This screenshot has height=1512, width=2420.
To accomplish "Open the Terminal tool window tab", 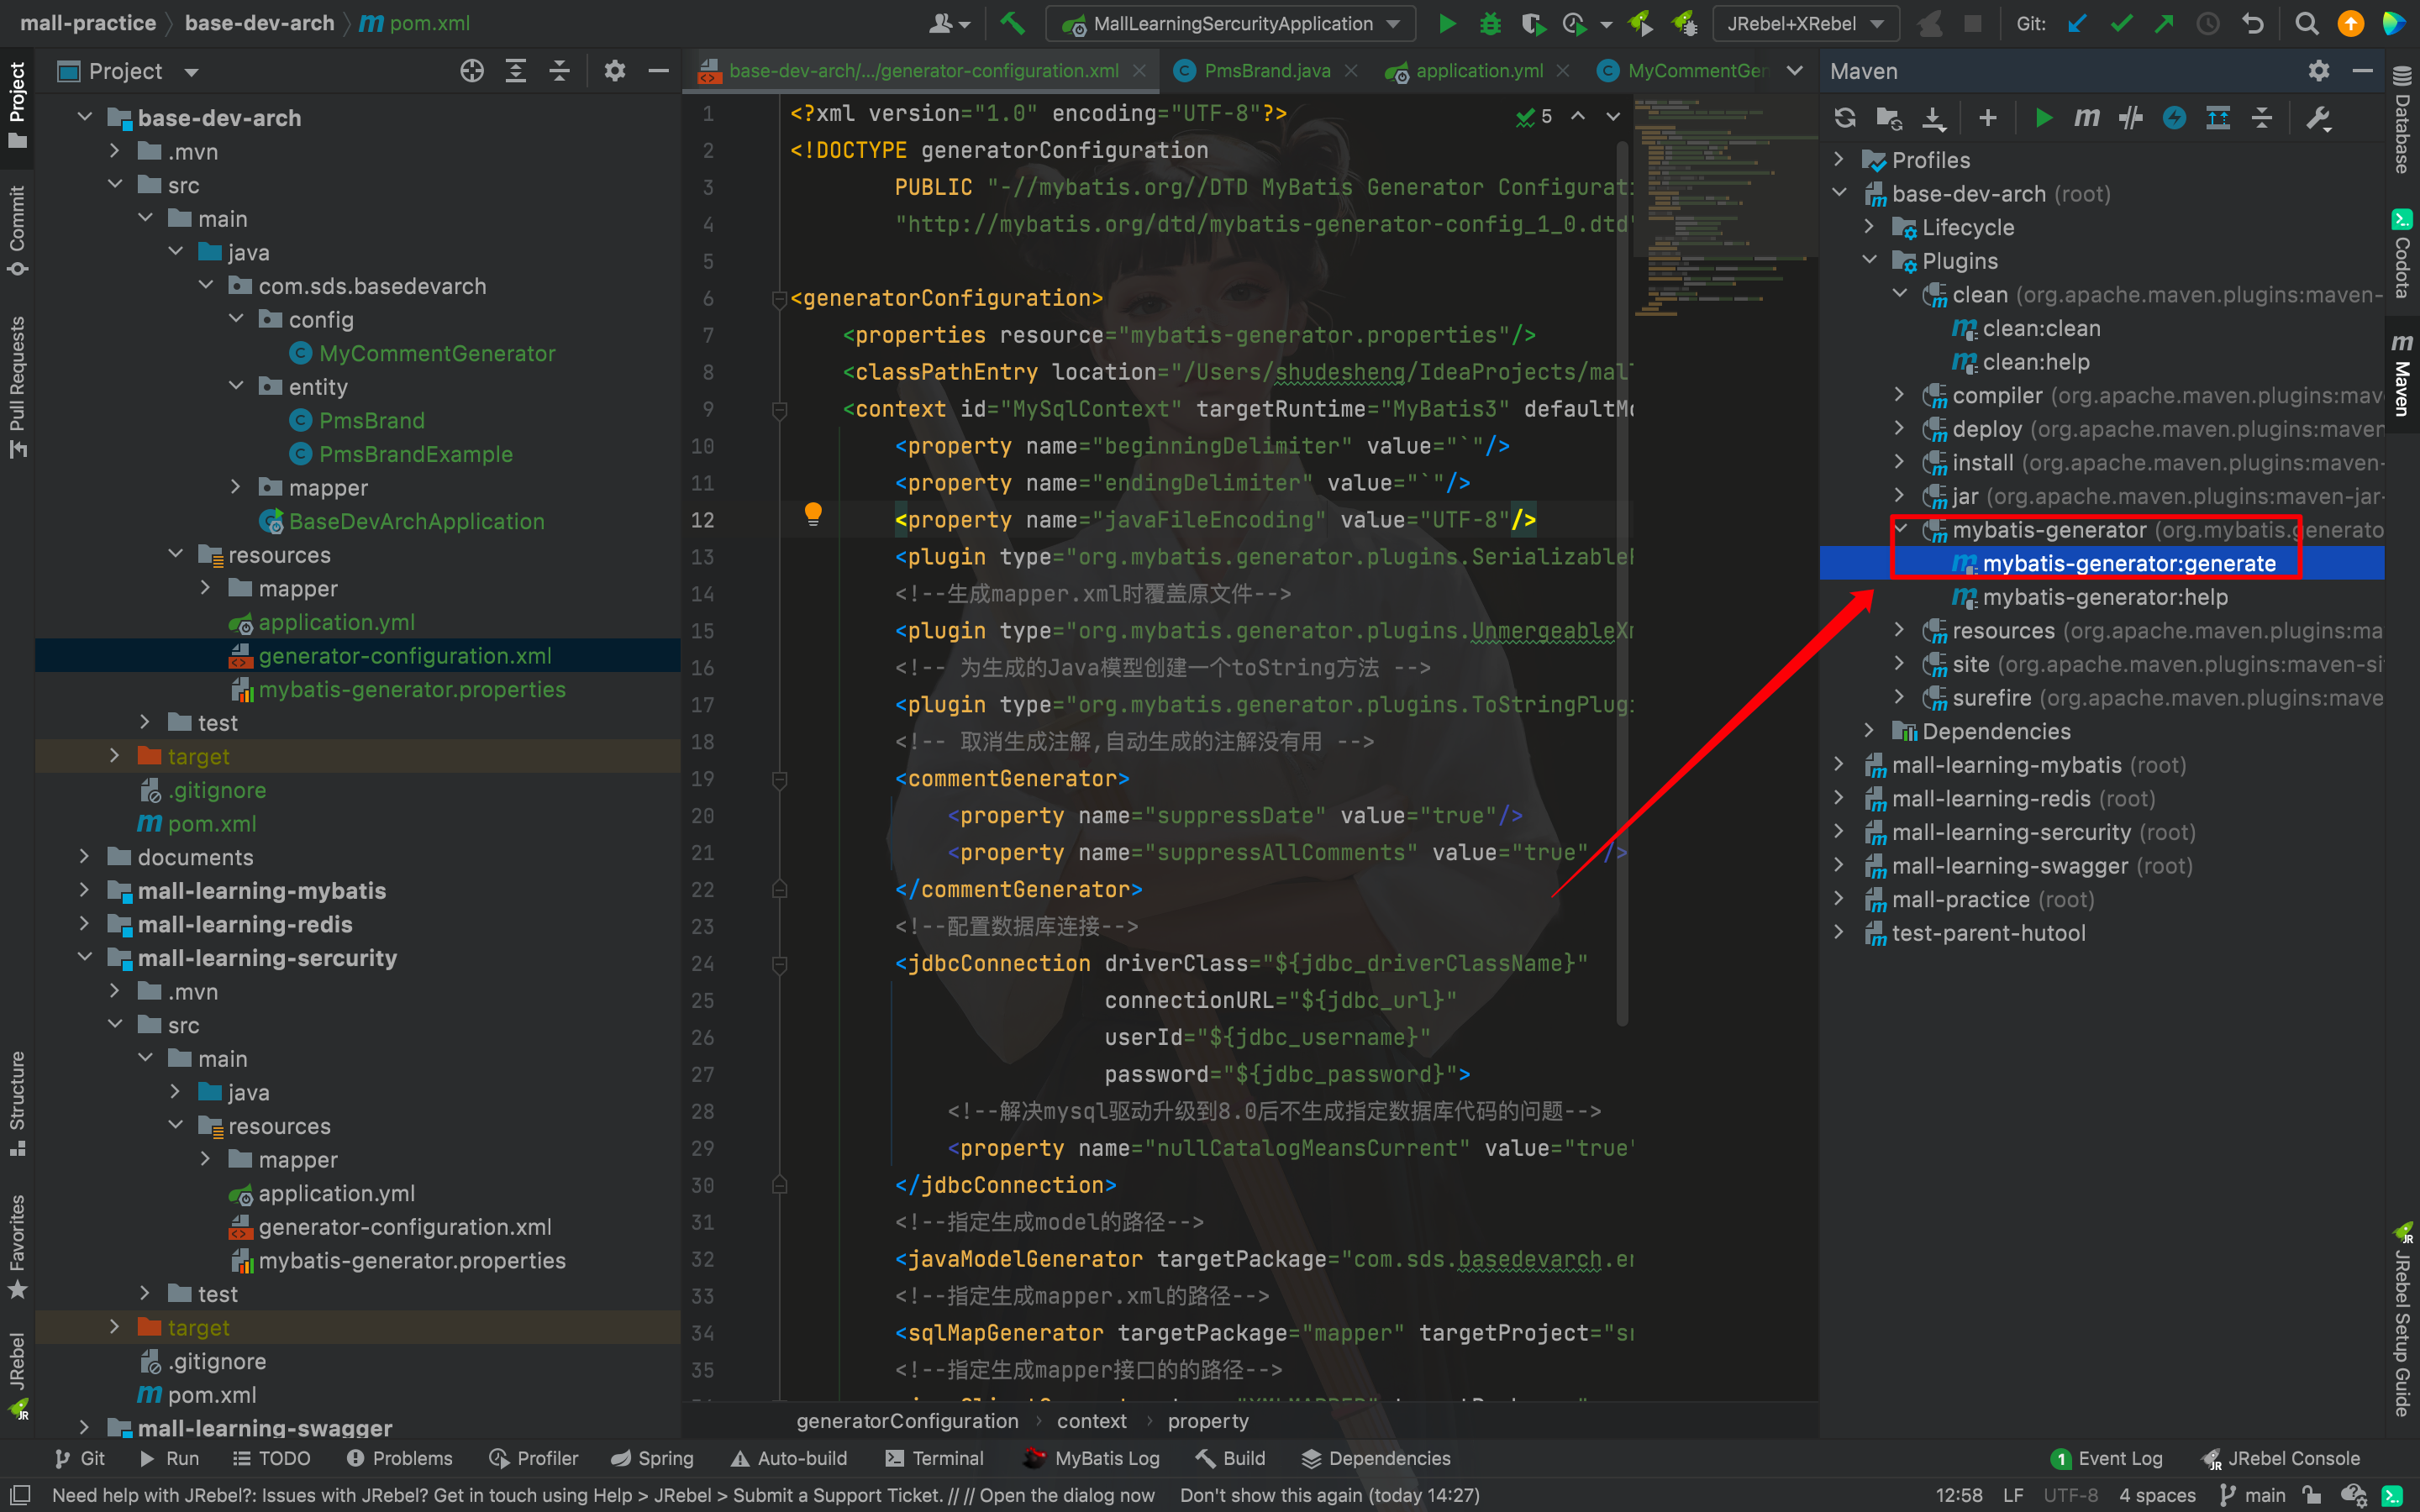I will click(935, 1458).
